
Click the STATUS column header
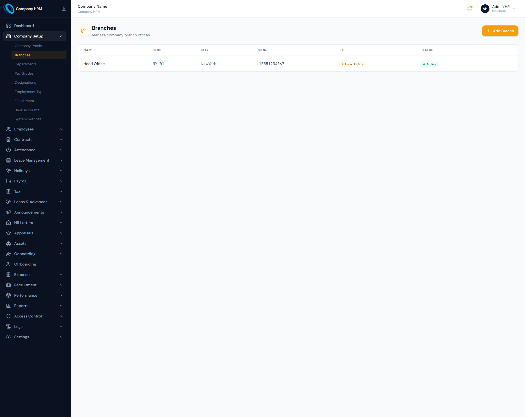pos(427,50)
